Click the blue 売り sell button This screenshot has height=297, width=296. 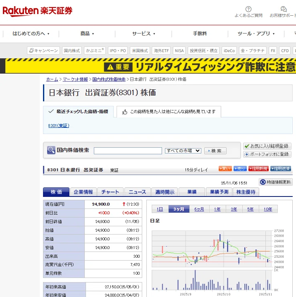click(x=240, y=169)
